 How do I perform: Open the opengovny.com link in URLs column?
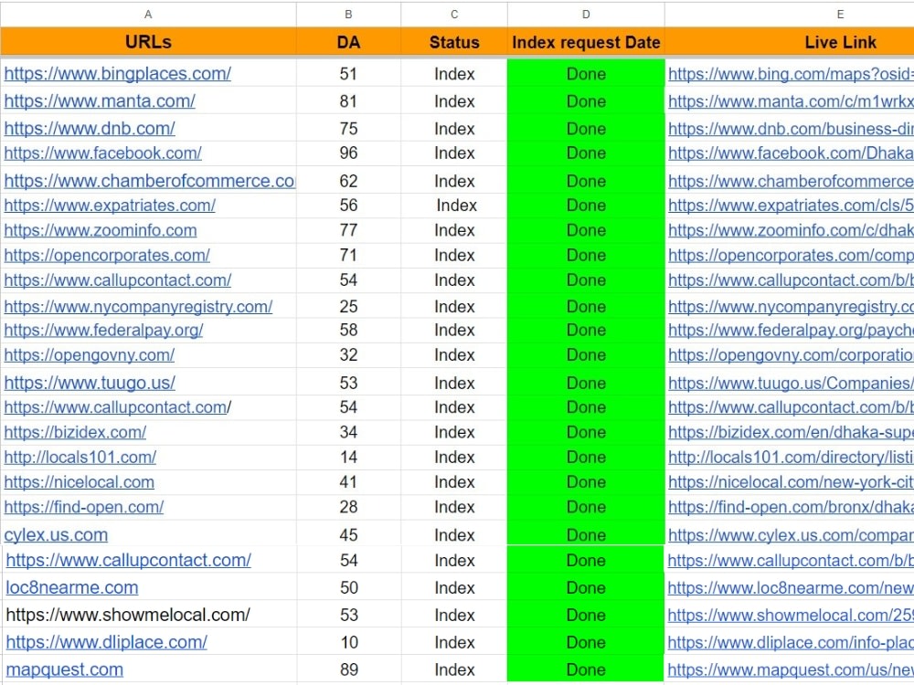(x=90, y=355)
